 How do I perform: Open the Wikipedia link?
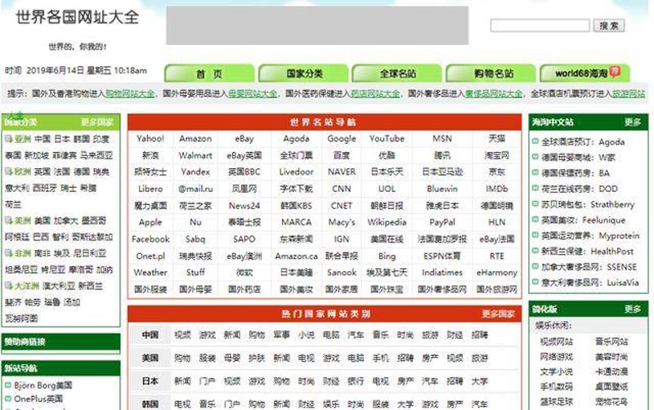coord(387,222)
